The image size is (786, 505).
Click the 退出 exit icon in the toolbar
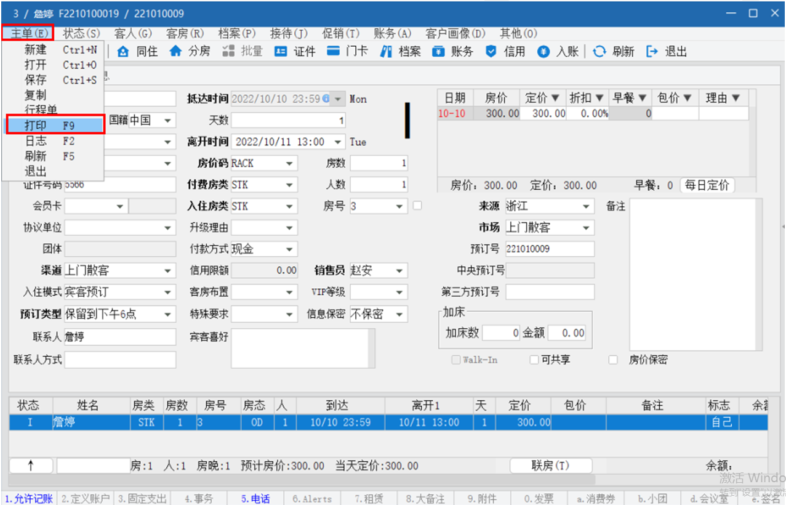(x=652, y=52)
